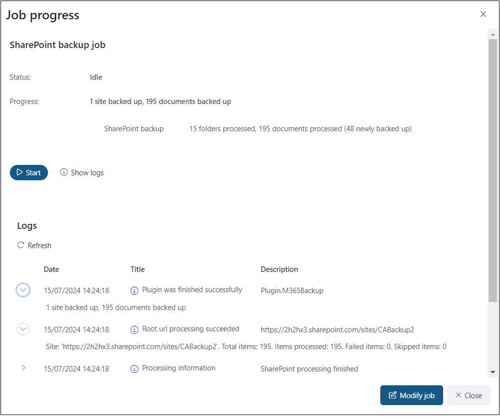Close the Job progress dialog with X
This screenshot has height=417, width=500.
(483, 14)
